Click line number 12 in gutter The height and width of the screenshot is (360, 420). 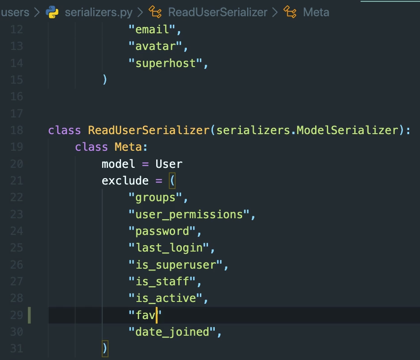point(17,29)
